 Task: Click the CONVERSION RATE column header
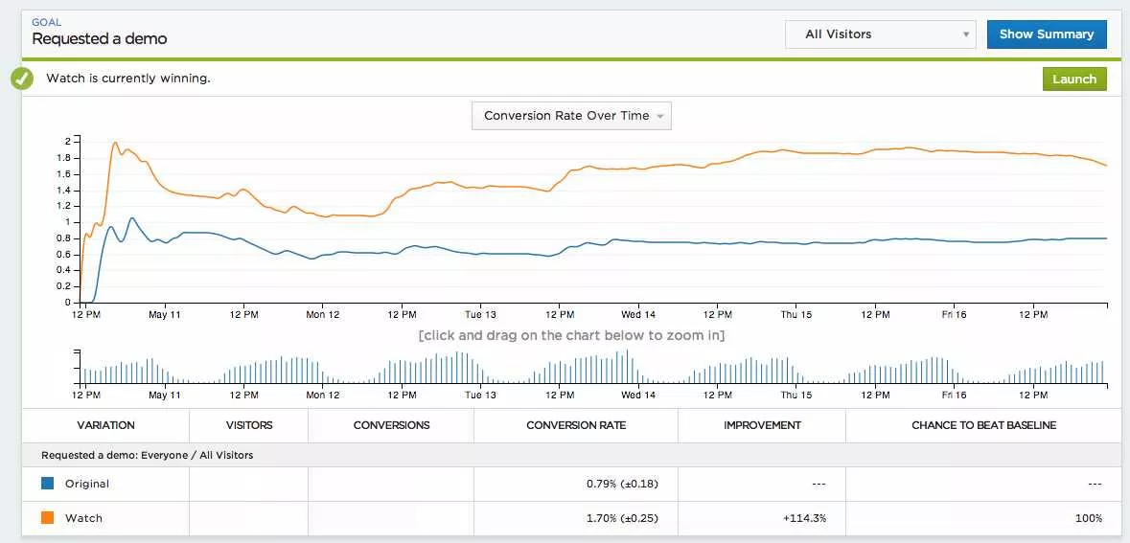576,425
